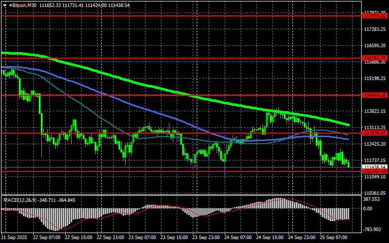The image size is (389, 243).
Task: Click the 23 Sep 15:00 time label
Action: click(174, 238)
